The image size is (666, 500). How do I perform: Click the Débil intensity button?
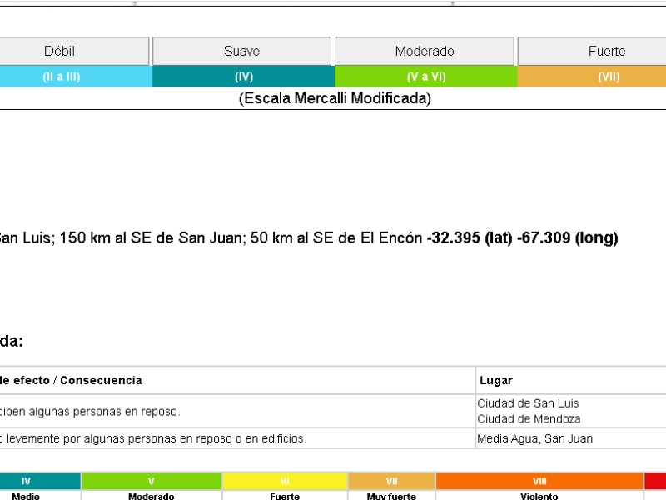point(73,52)
